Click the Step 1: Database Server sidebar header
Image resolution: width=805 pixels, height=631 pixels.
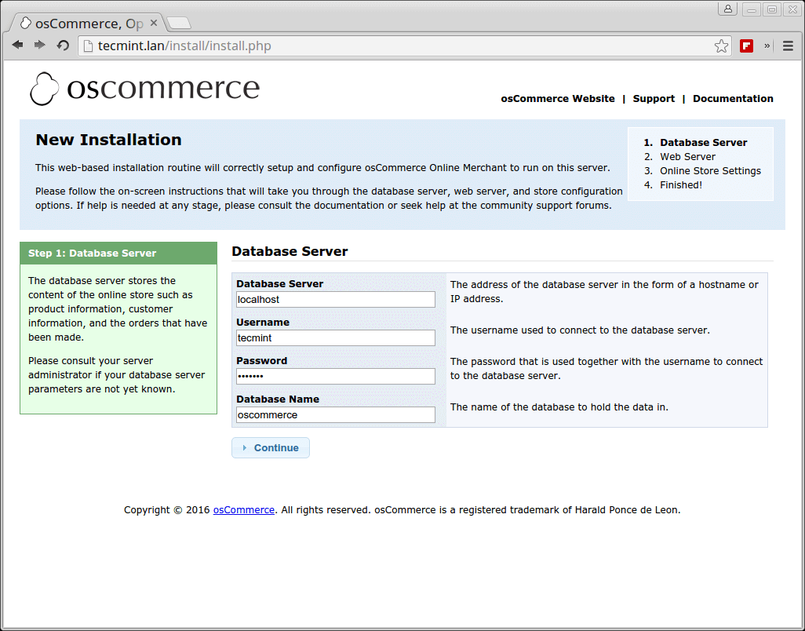(x=118, y=253)
